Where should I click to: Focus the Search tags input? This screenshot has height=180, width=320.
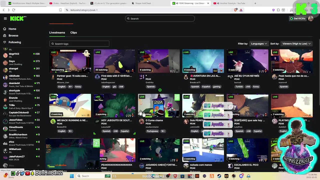click(79, 44)
